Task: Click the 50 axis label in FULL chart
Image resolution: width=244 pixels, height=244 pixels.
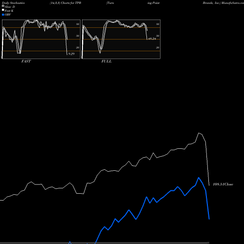Action: 158,36
